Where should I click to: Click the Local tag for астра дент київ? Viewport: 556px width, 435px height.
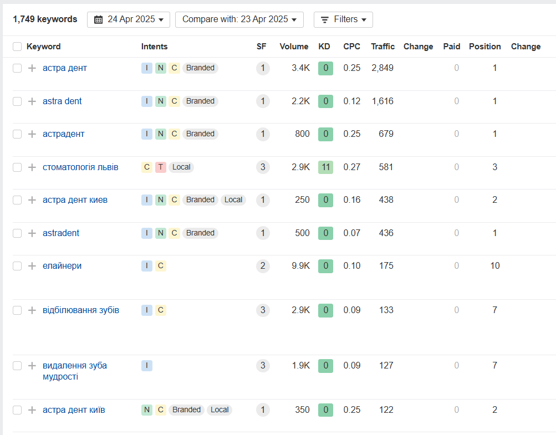[220, 410]
